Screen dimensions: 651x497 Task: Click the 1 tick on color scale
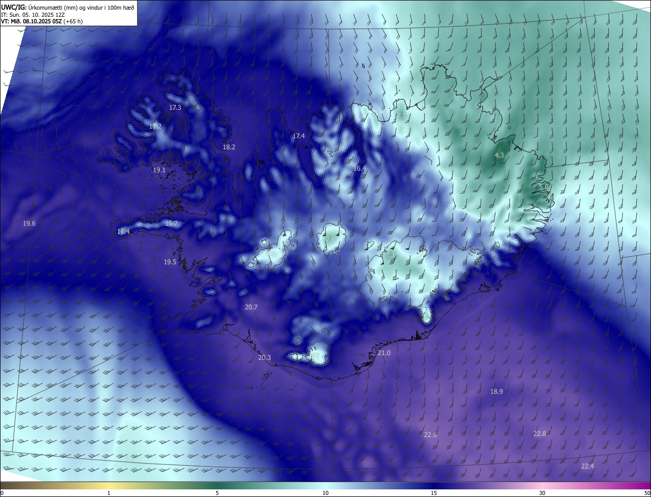(109, 493)
